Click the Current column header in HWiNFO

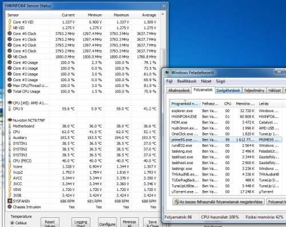tap(68, 15)
